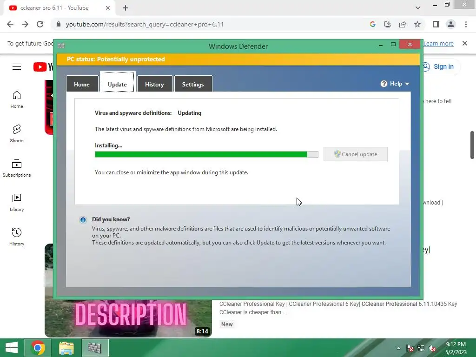Viewport: 476px width, 357px height.
Task: Open File Explorer from the taskbar
Action: [x=66, y=348]
